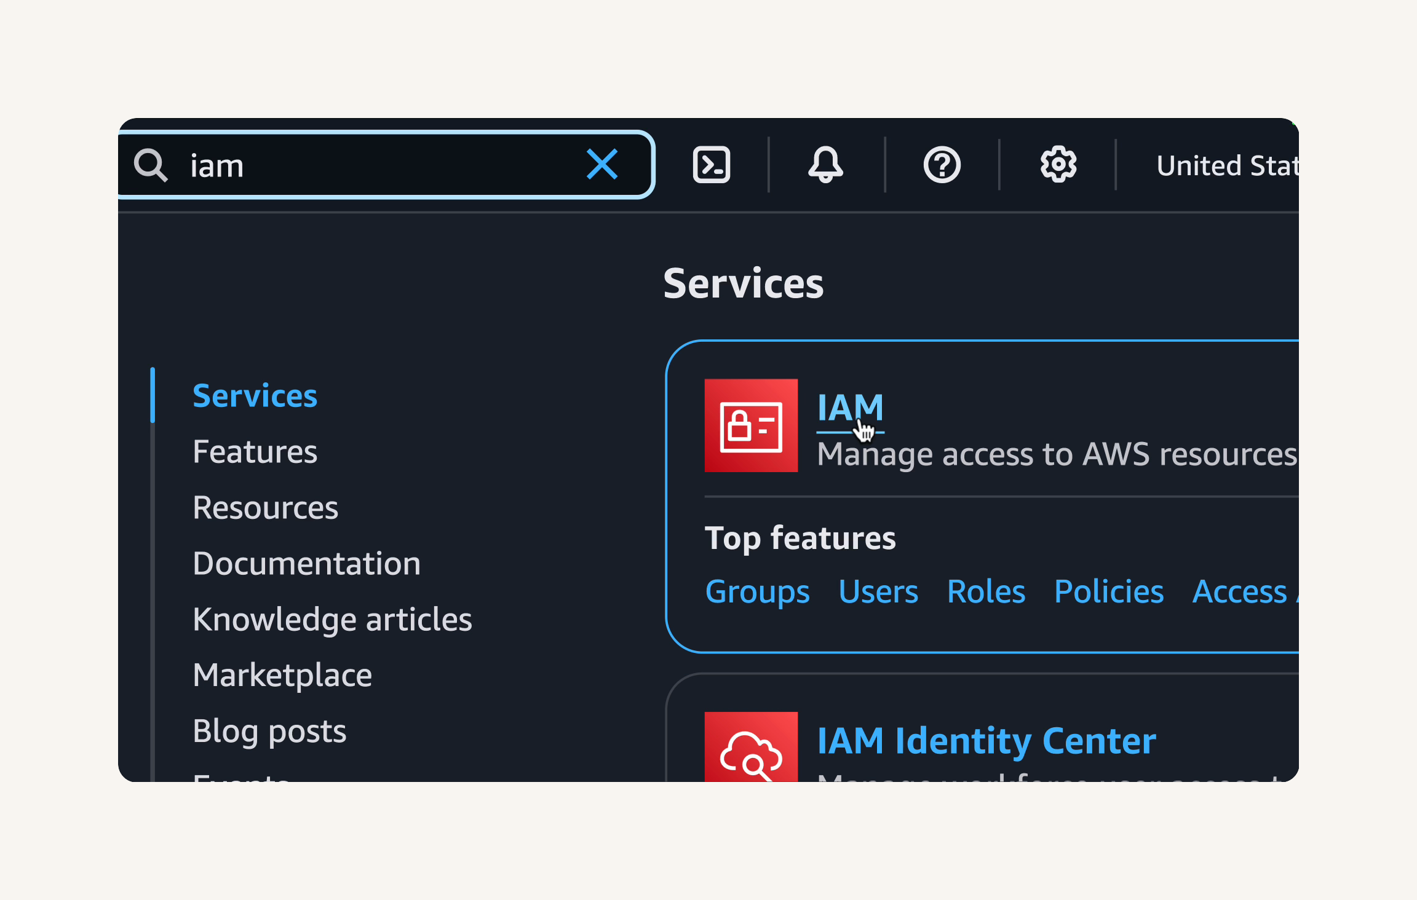Focus the search box containing "iam"
This screenshot has width=1417, height=900.
point(386,165)
